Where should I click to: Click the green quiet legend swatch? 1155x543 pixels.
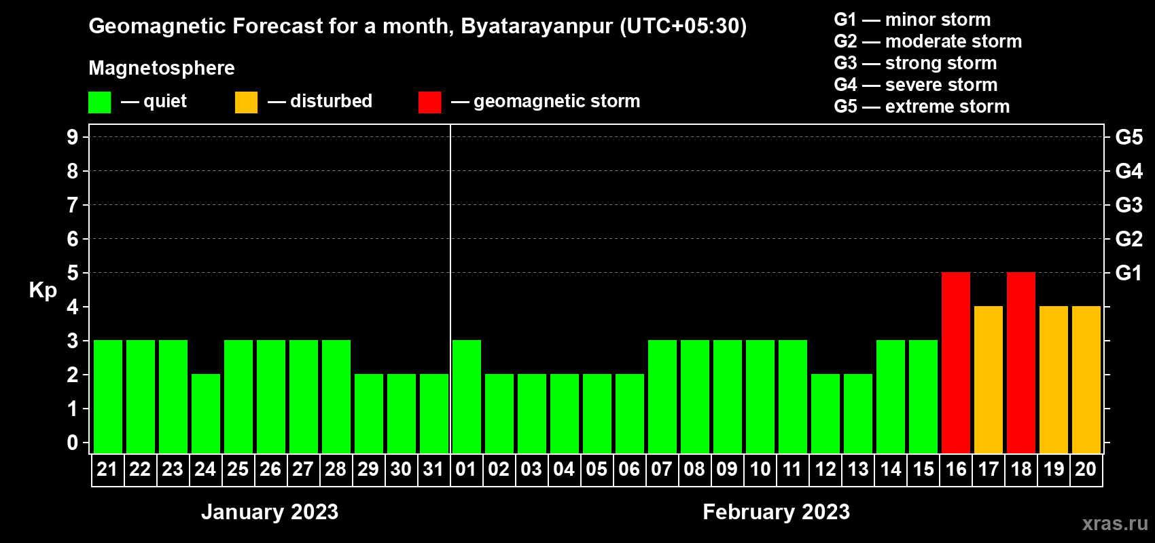tap(99, 102)
